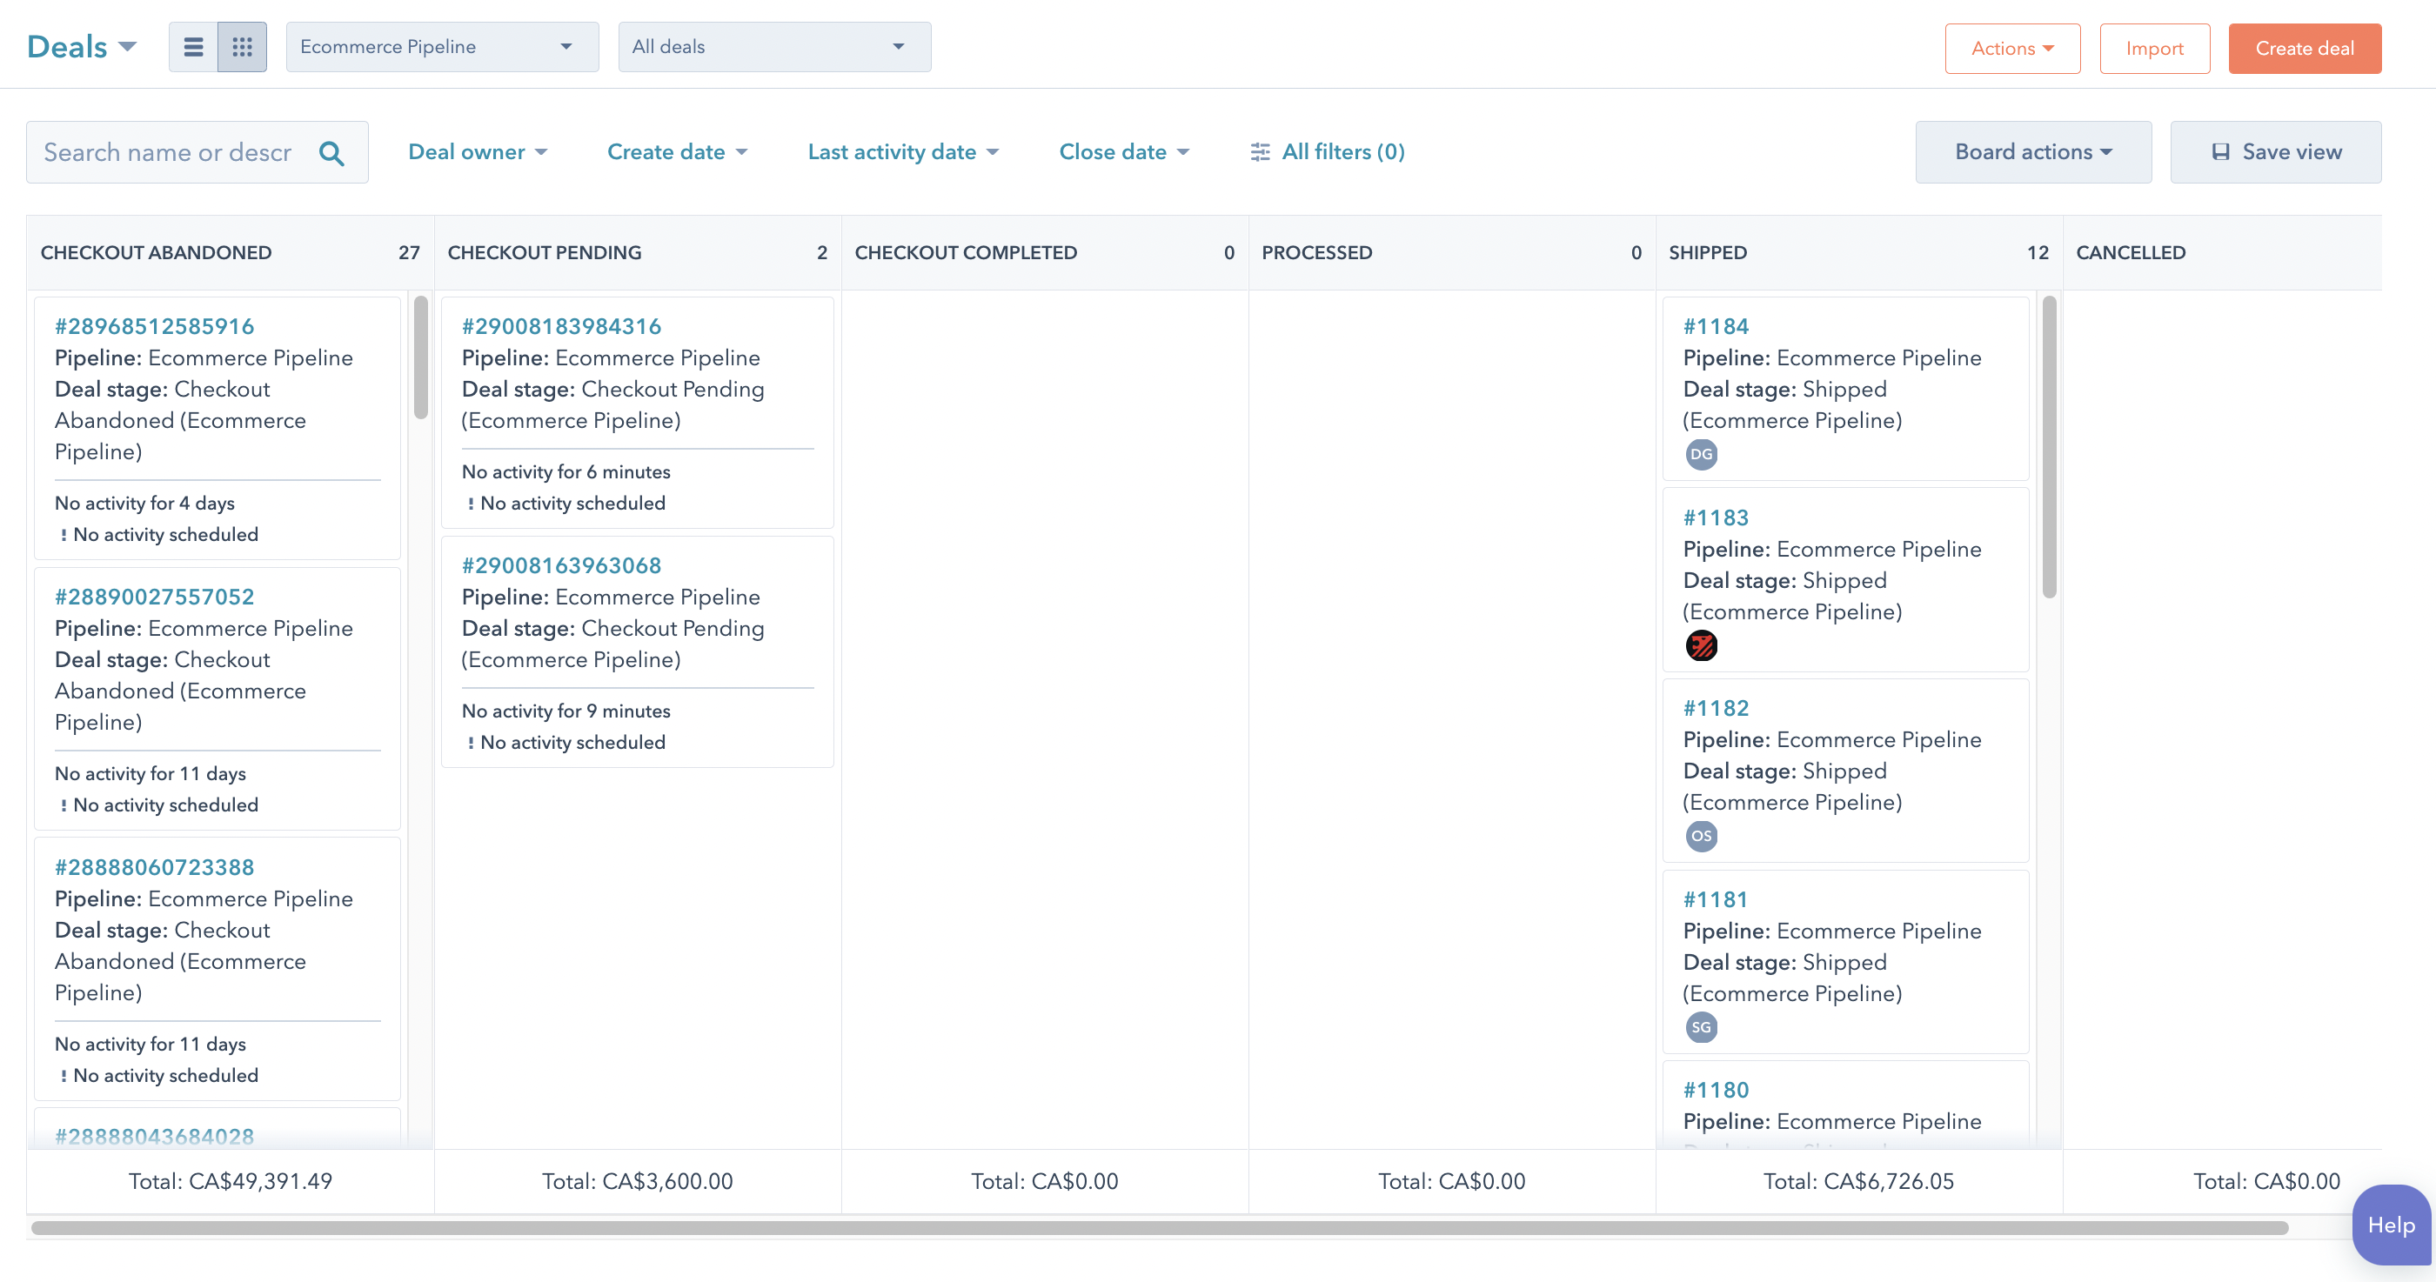Open the Board actions menu
Image resolution: width=2436 pixels, height=1282 pixels.
tap(2033, 152)
